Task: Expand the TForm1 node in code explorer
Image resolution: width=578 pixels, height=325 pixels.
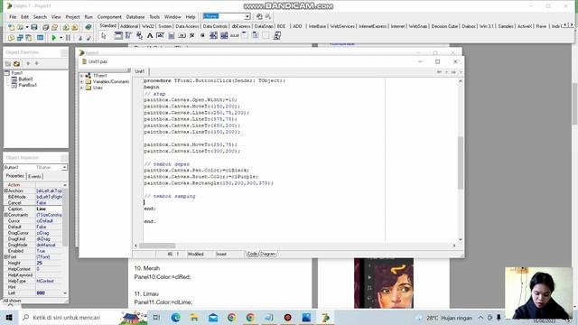Action: (x=82, y=76)
